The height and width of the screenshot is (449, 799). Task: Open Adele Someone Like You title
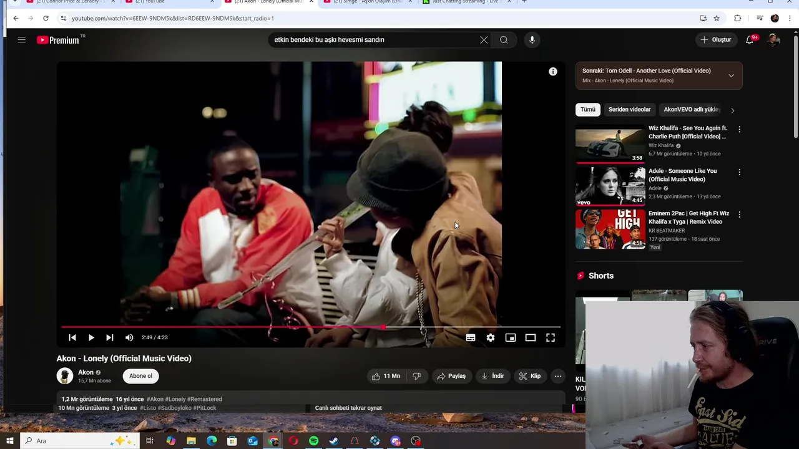[x=682, y=175]
